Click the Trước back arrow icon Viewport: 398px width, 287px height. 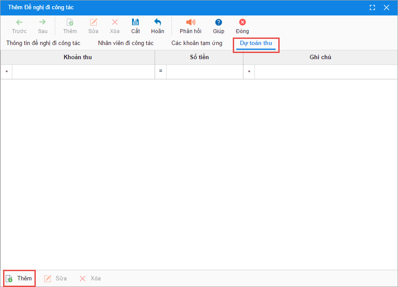tap(19, 23)
